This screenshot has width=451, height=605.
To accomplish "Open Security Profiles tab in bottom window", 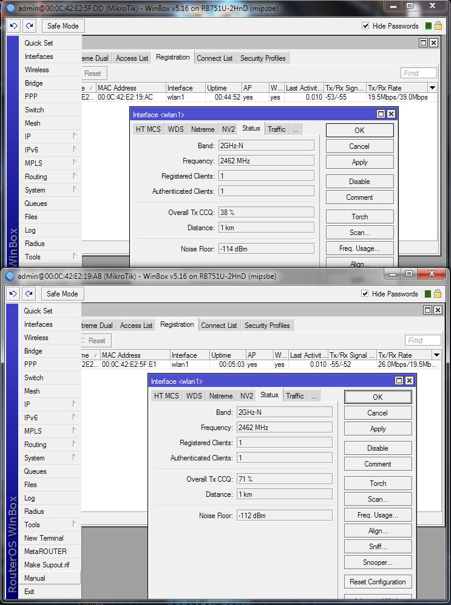I will 267,326.
